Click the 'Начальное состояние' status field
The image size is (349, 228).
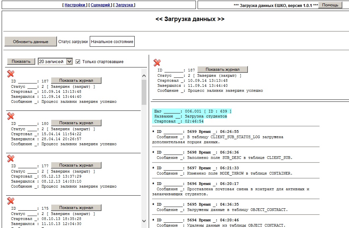[x=112, y=41]
